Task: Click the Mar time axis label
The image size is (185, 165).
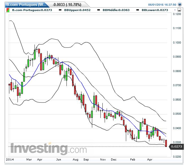Action: 29,160
